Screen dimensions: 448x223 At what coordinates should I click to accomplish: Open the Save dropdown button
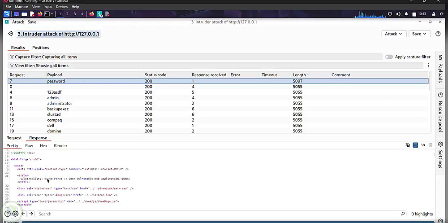point(419,34)
